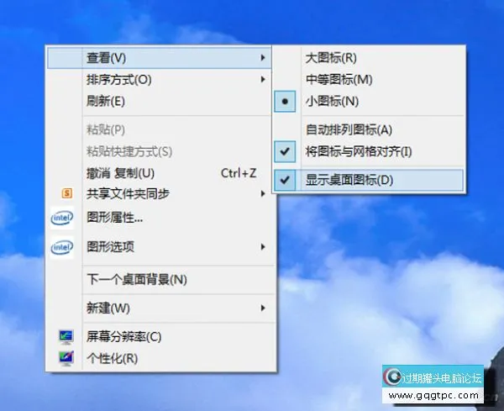
Task: Open the 查看(V) menu entry
Action: click(160, 57)
